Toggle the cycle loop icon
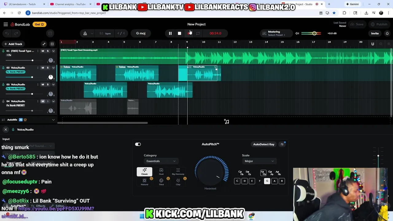This screenshot has height=221, width=393. [198, 33]
